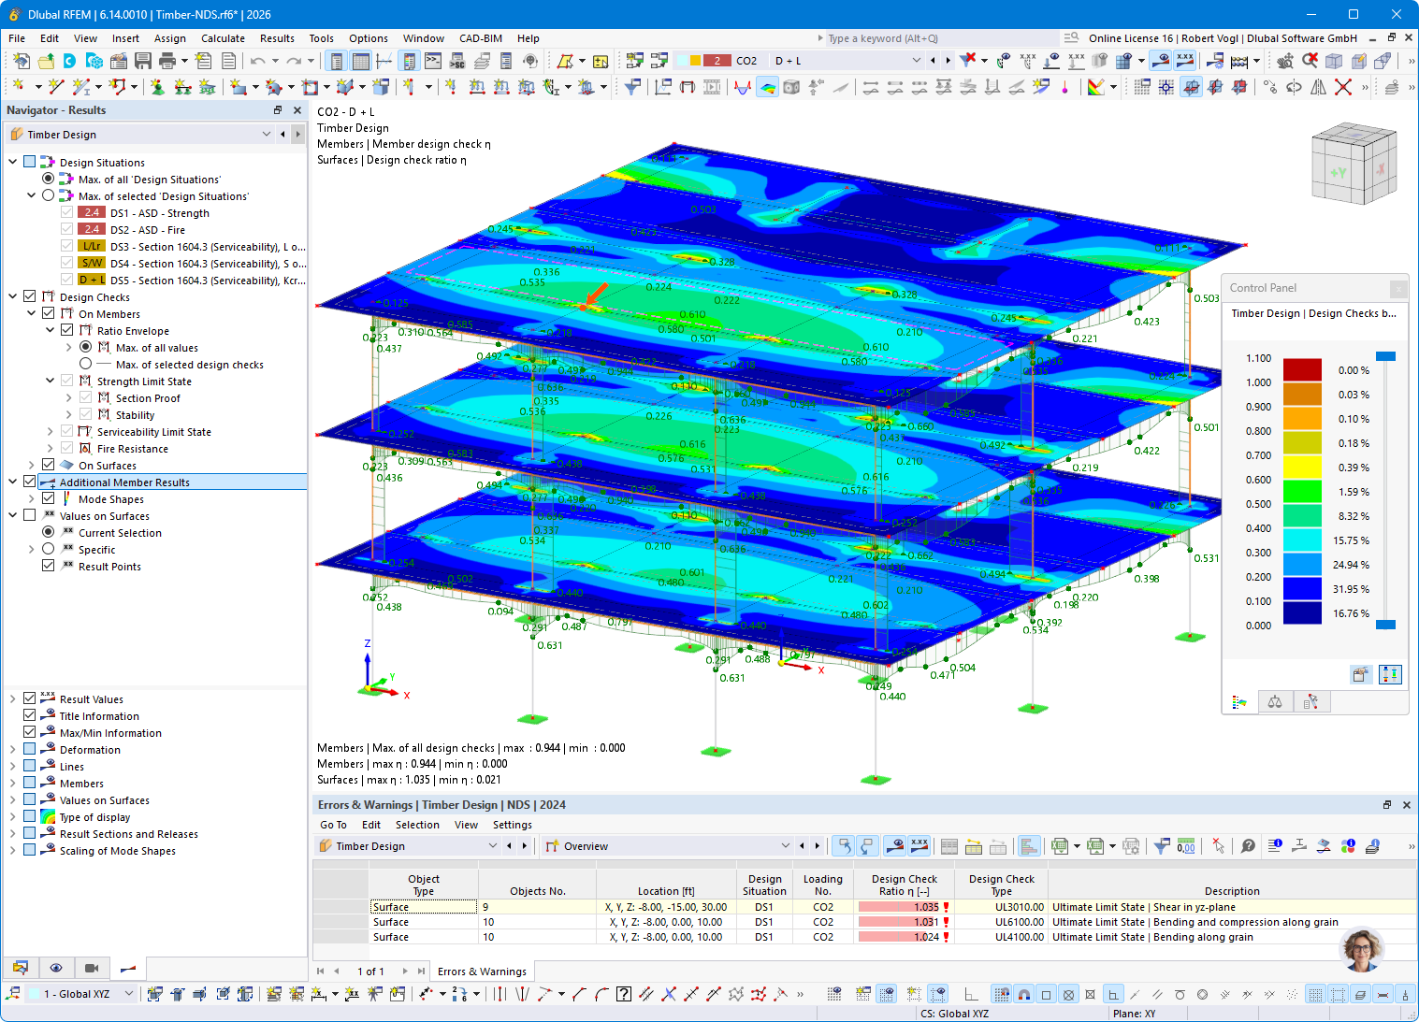Go to the last page of results table
This screenshot has width=1419, height=1022.
click(421, 972)
